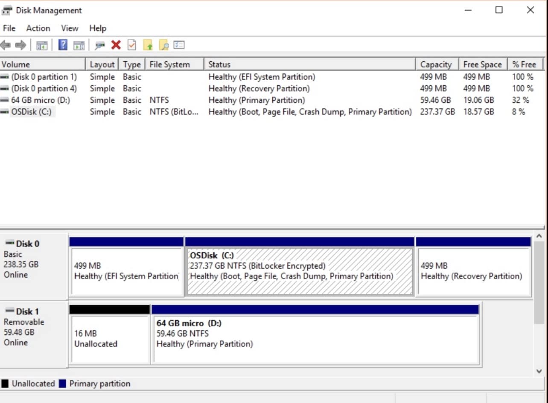
Task: Click the black Unallocated legend swatch
Action: point(5,384)
